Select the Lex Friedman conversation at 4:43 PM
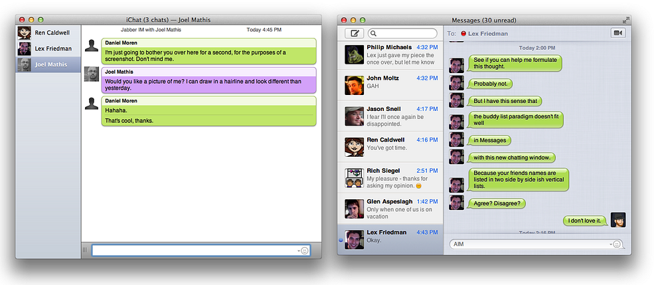The width and height of the screenshot is (664, 285). point(390,240)
